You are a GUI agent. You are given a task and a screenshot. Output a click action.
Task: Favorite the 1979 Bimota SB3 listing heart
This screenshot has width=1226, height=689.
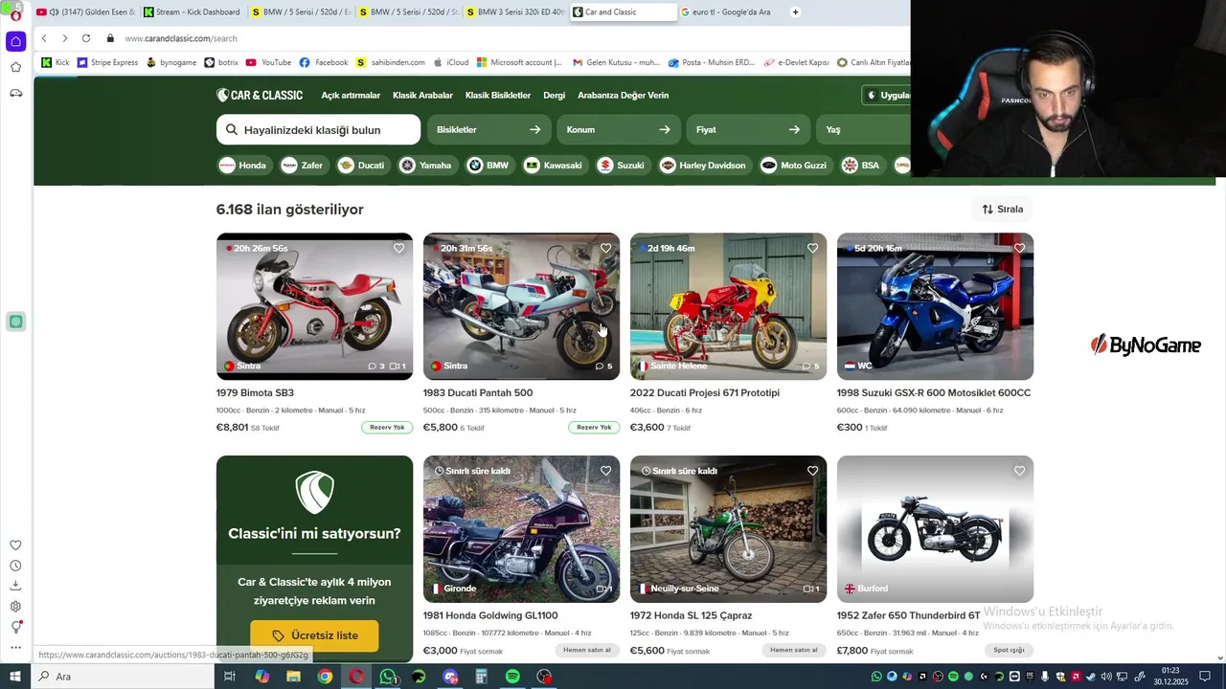(398, 248)
